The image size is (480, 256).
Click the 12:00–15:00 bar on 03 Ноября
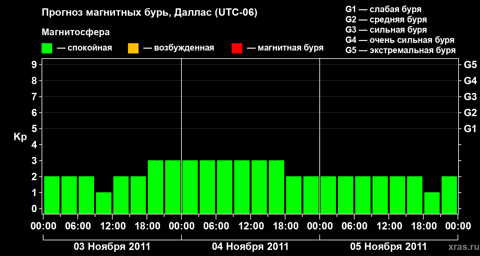(121, 195)
